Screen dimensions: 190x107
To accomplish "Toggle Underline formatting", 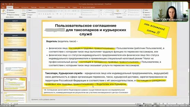I will (44, 14).
